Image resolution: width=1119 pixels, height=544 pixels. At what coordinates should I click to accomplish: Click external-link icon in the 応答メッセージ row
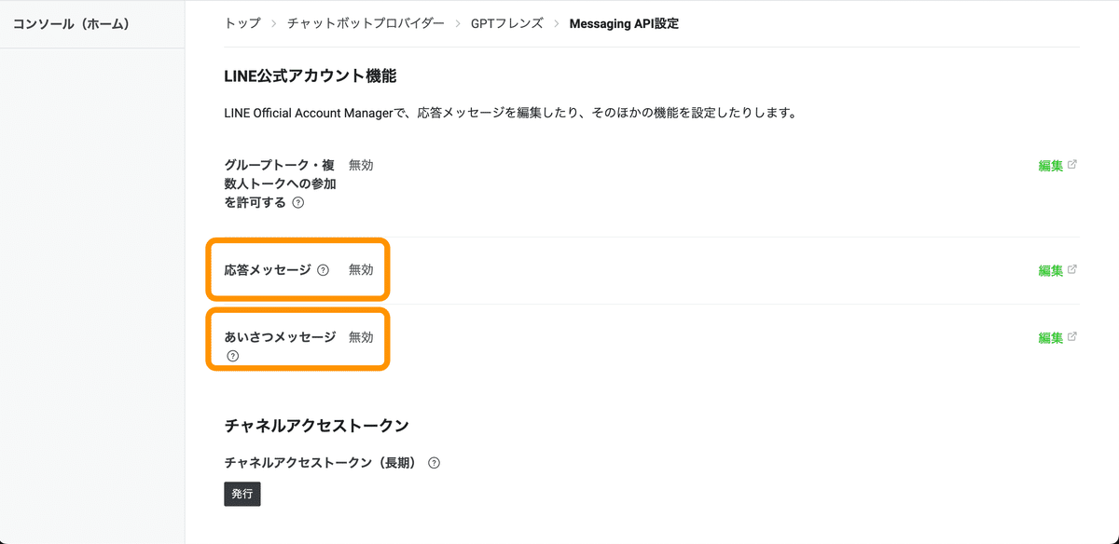coord(1072,270)
